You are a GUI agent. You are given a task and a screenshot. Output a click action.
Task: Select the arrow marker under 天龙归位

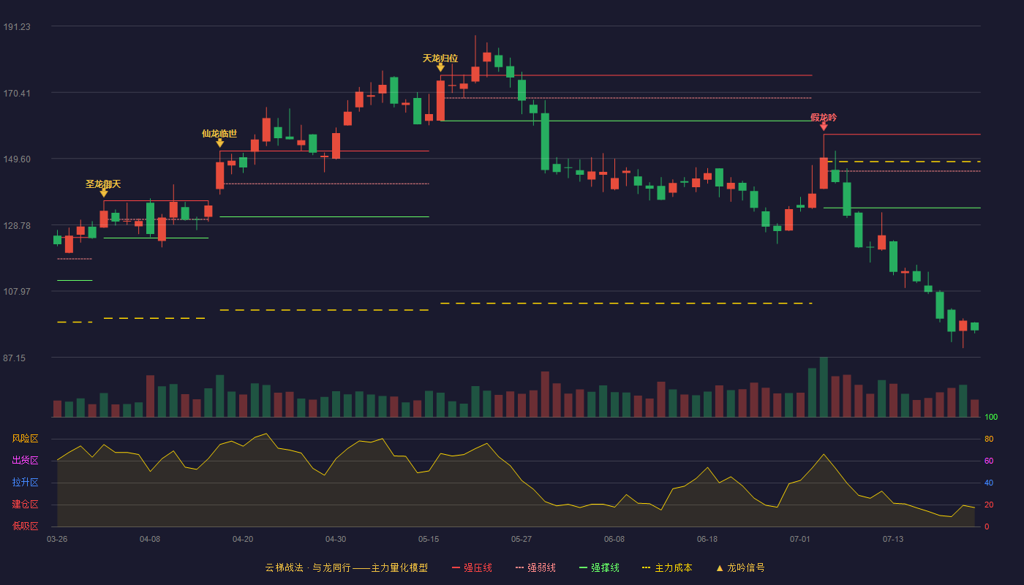[440, 67]
